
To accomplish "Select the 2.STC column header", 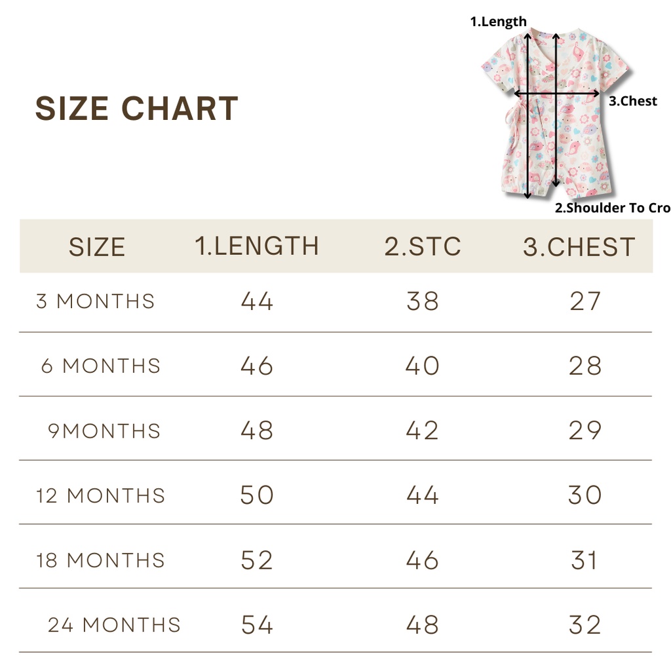I will click(x=423, y=246).
